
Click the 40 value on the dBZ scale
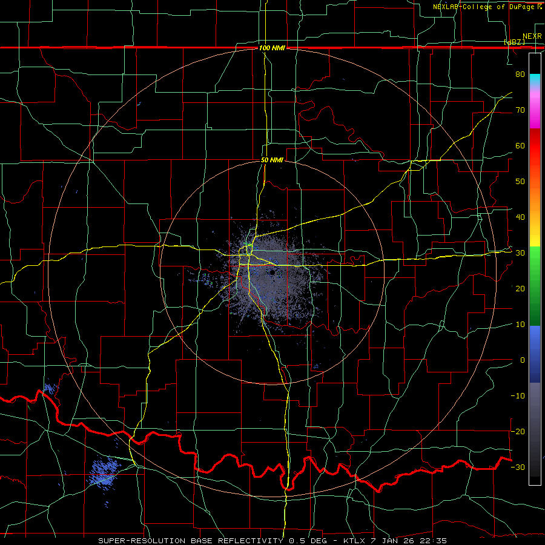click(x=520, y=217)
